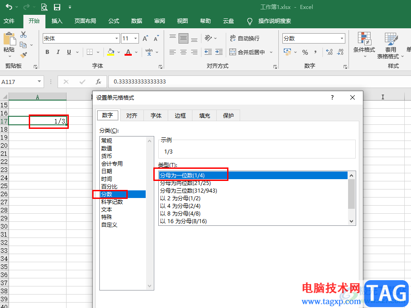The height and width of the screenshot is (308, 411).
Task: Click the phonetic guide wén icon
Action: [149, 52]
